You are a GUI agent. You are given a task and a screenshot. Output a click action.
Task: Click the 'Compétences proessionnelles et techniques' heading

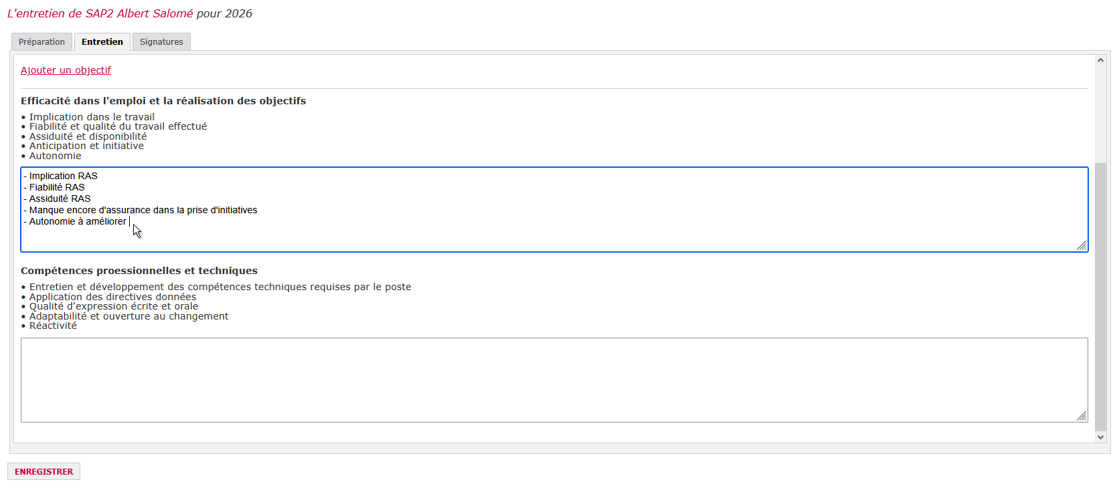pos(139,271)
